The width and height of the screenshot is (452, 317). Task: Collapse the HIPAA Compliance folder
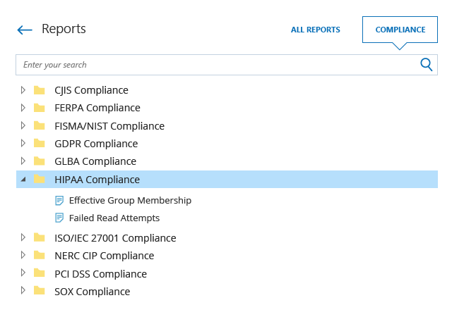[x=23, y=180]
